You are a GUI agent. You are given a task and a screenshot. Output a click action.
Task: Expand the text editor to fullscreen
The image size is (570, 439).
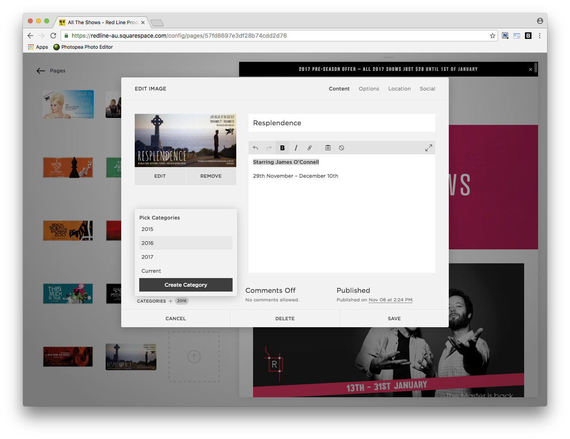pyautogui.click(x=429, y=148)
